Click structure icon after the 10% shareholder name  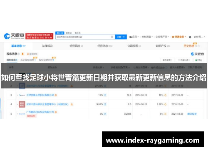(56, 95)
